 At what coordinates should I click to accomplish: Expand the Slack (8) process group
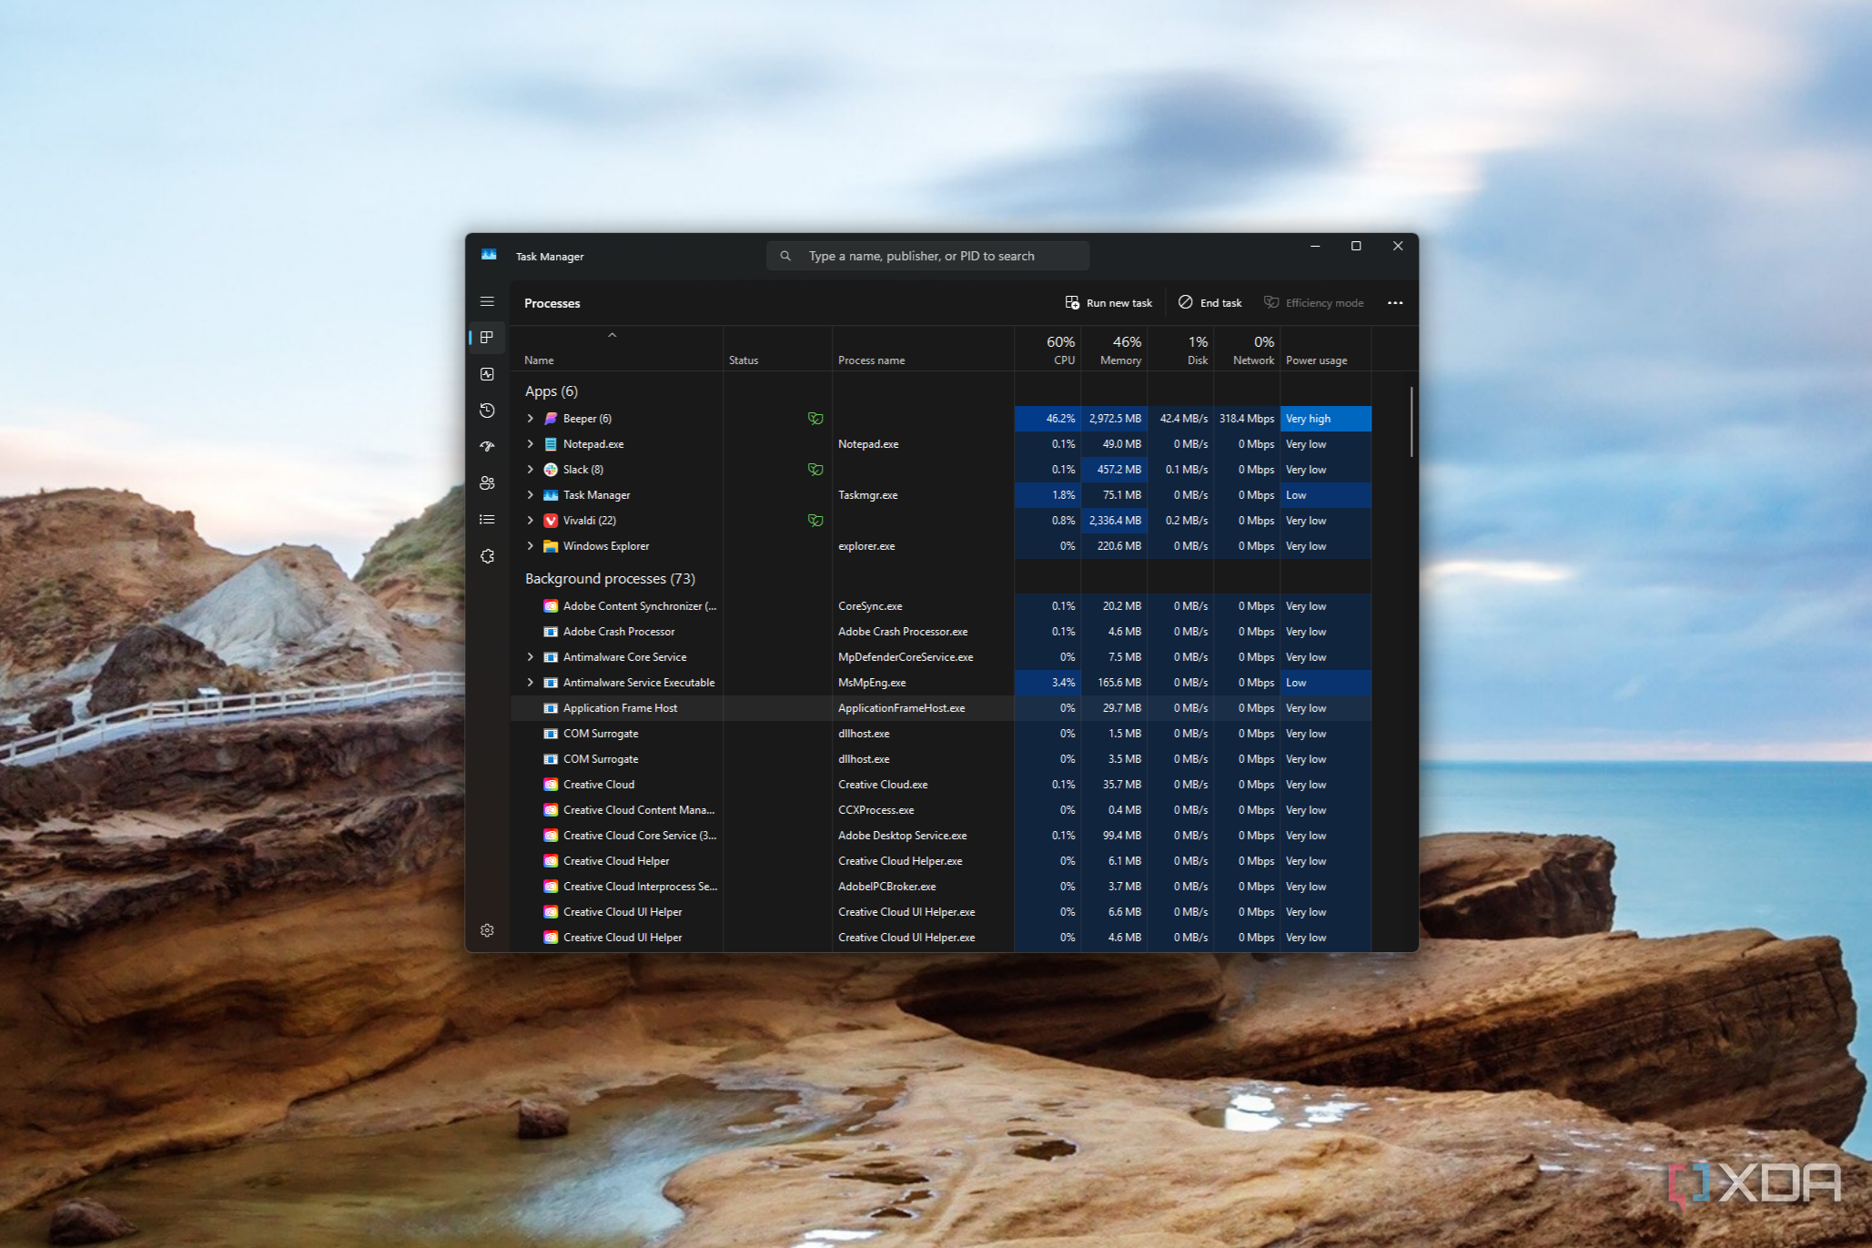pyautogui.click(x=531, y=470)
